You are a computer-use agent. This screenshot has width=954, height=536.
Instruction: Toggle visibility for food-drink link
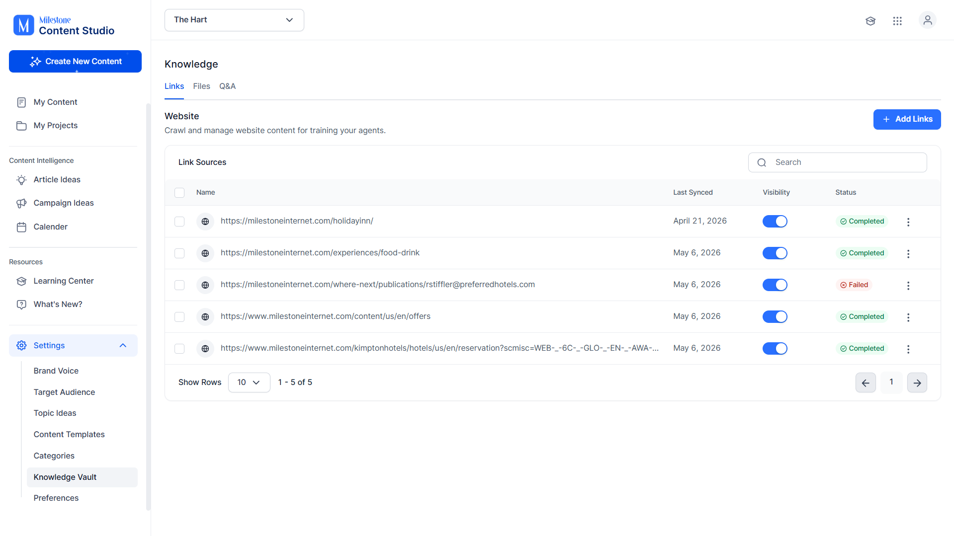tap(775, 253)
